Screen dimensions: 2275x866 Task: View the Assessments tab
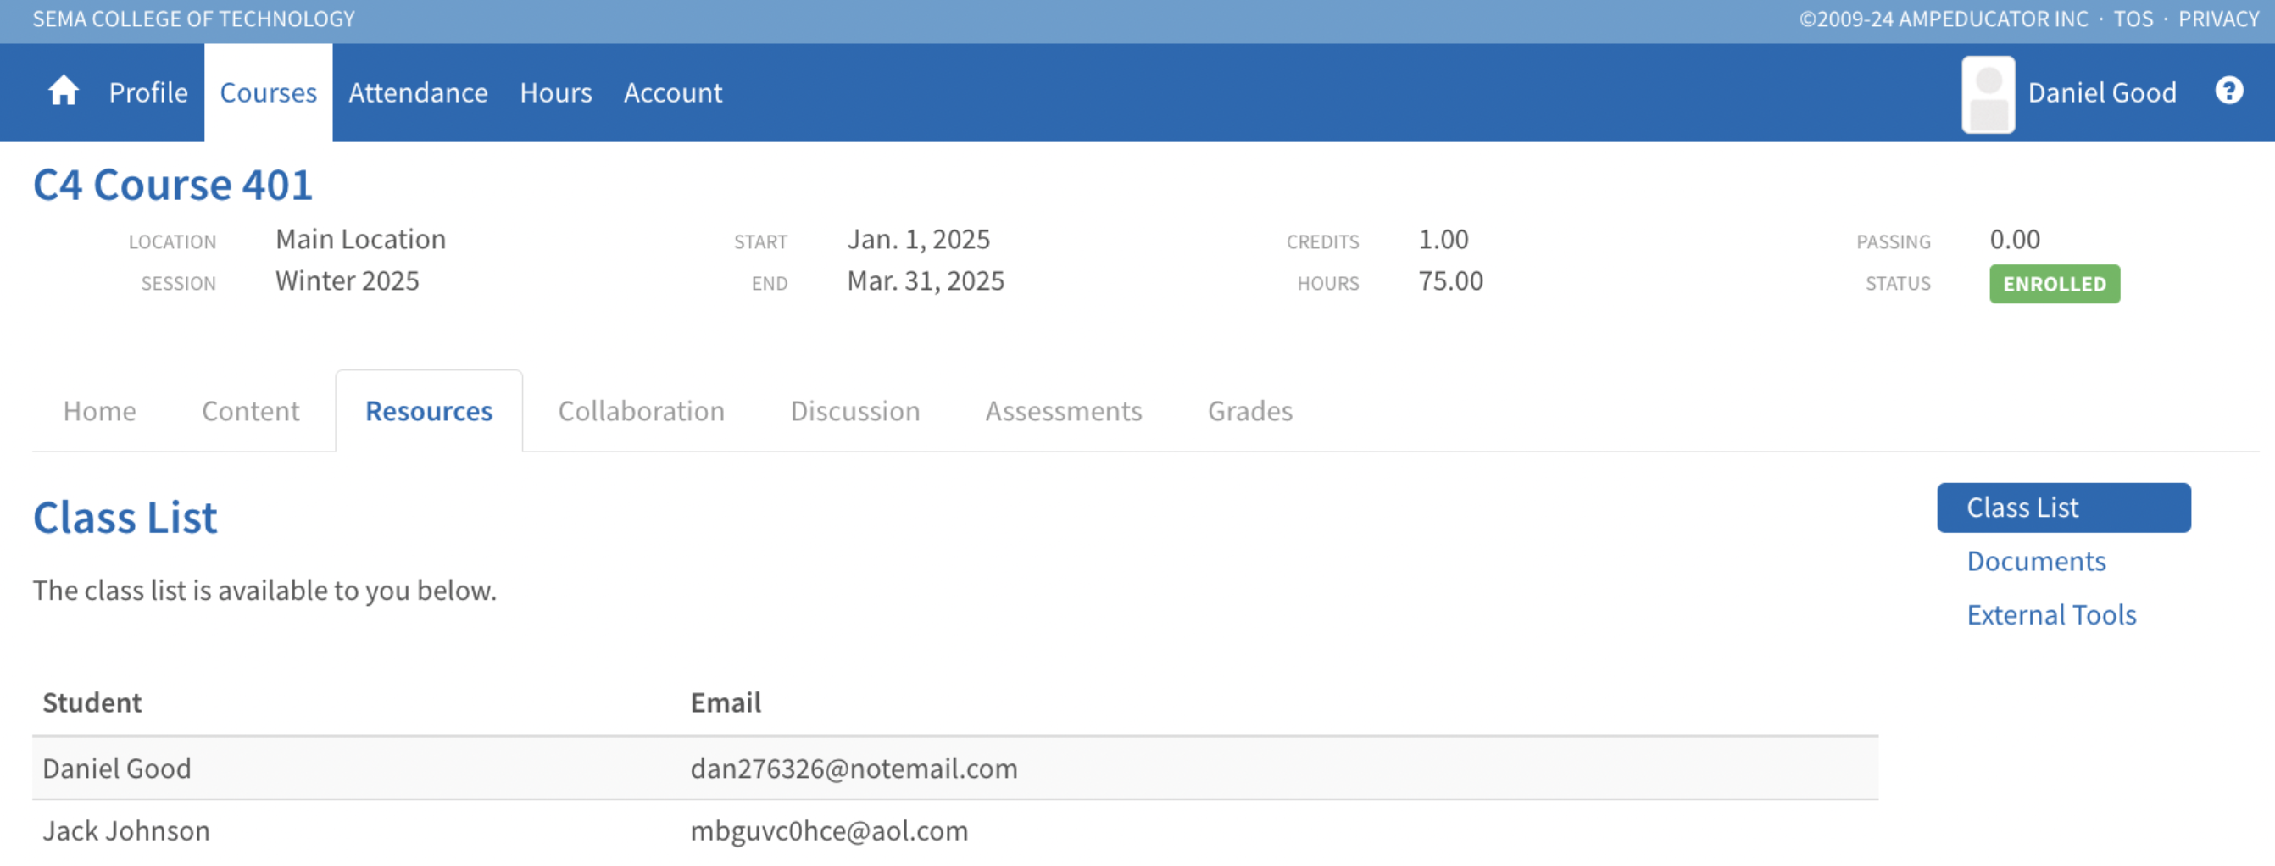1062,411
